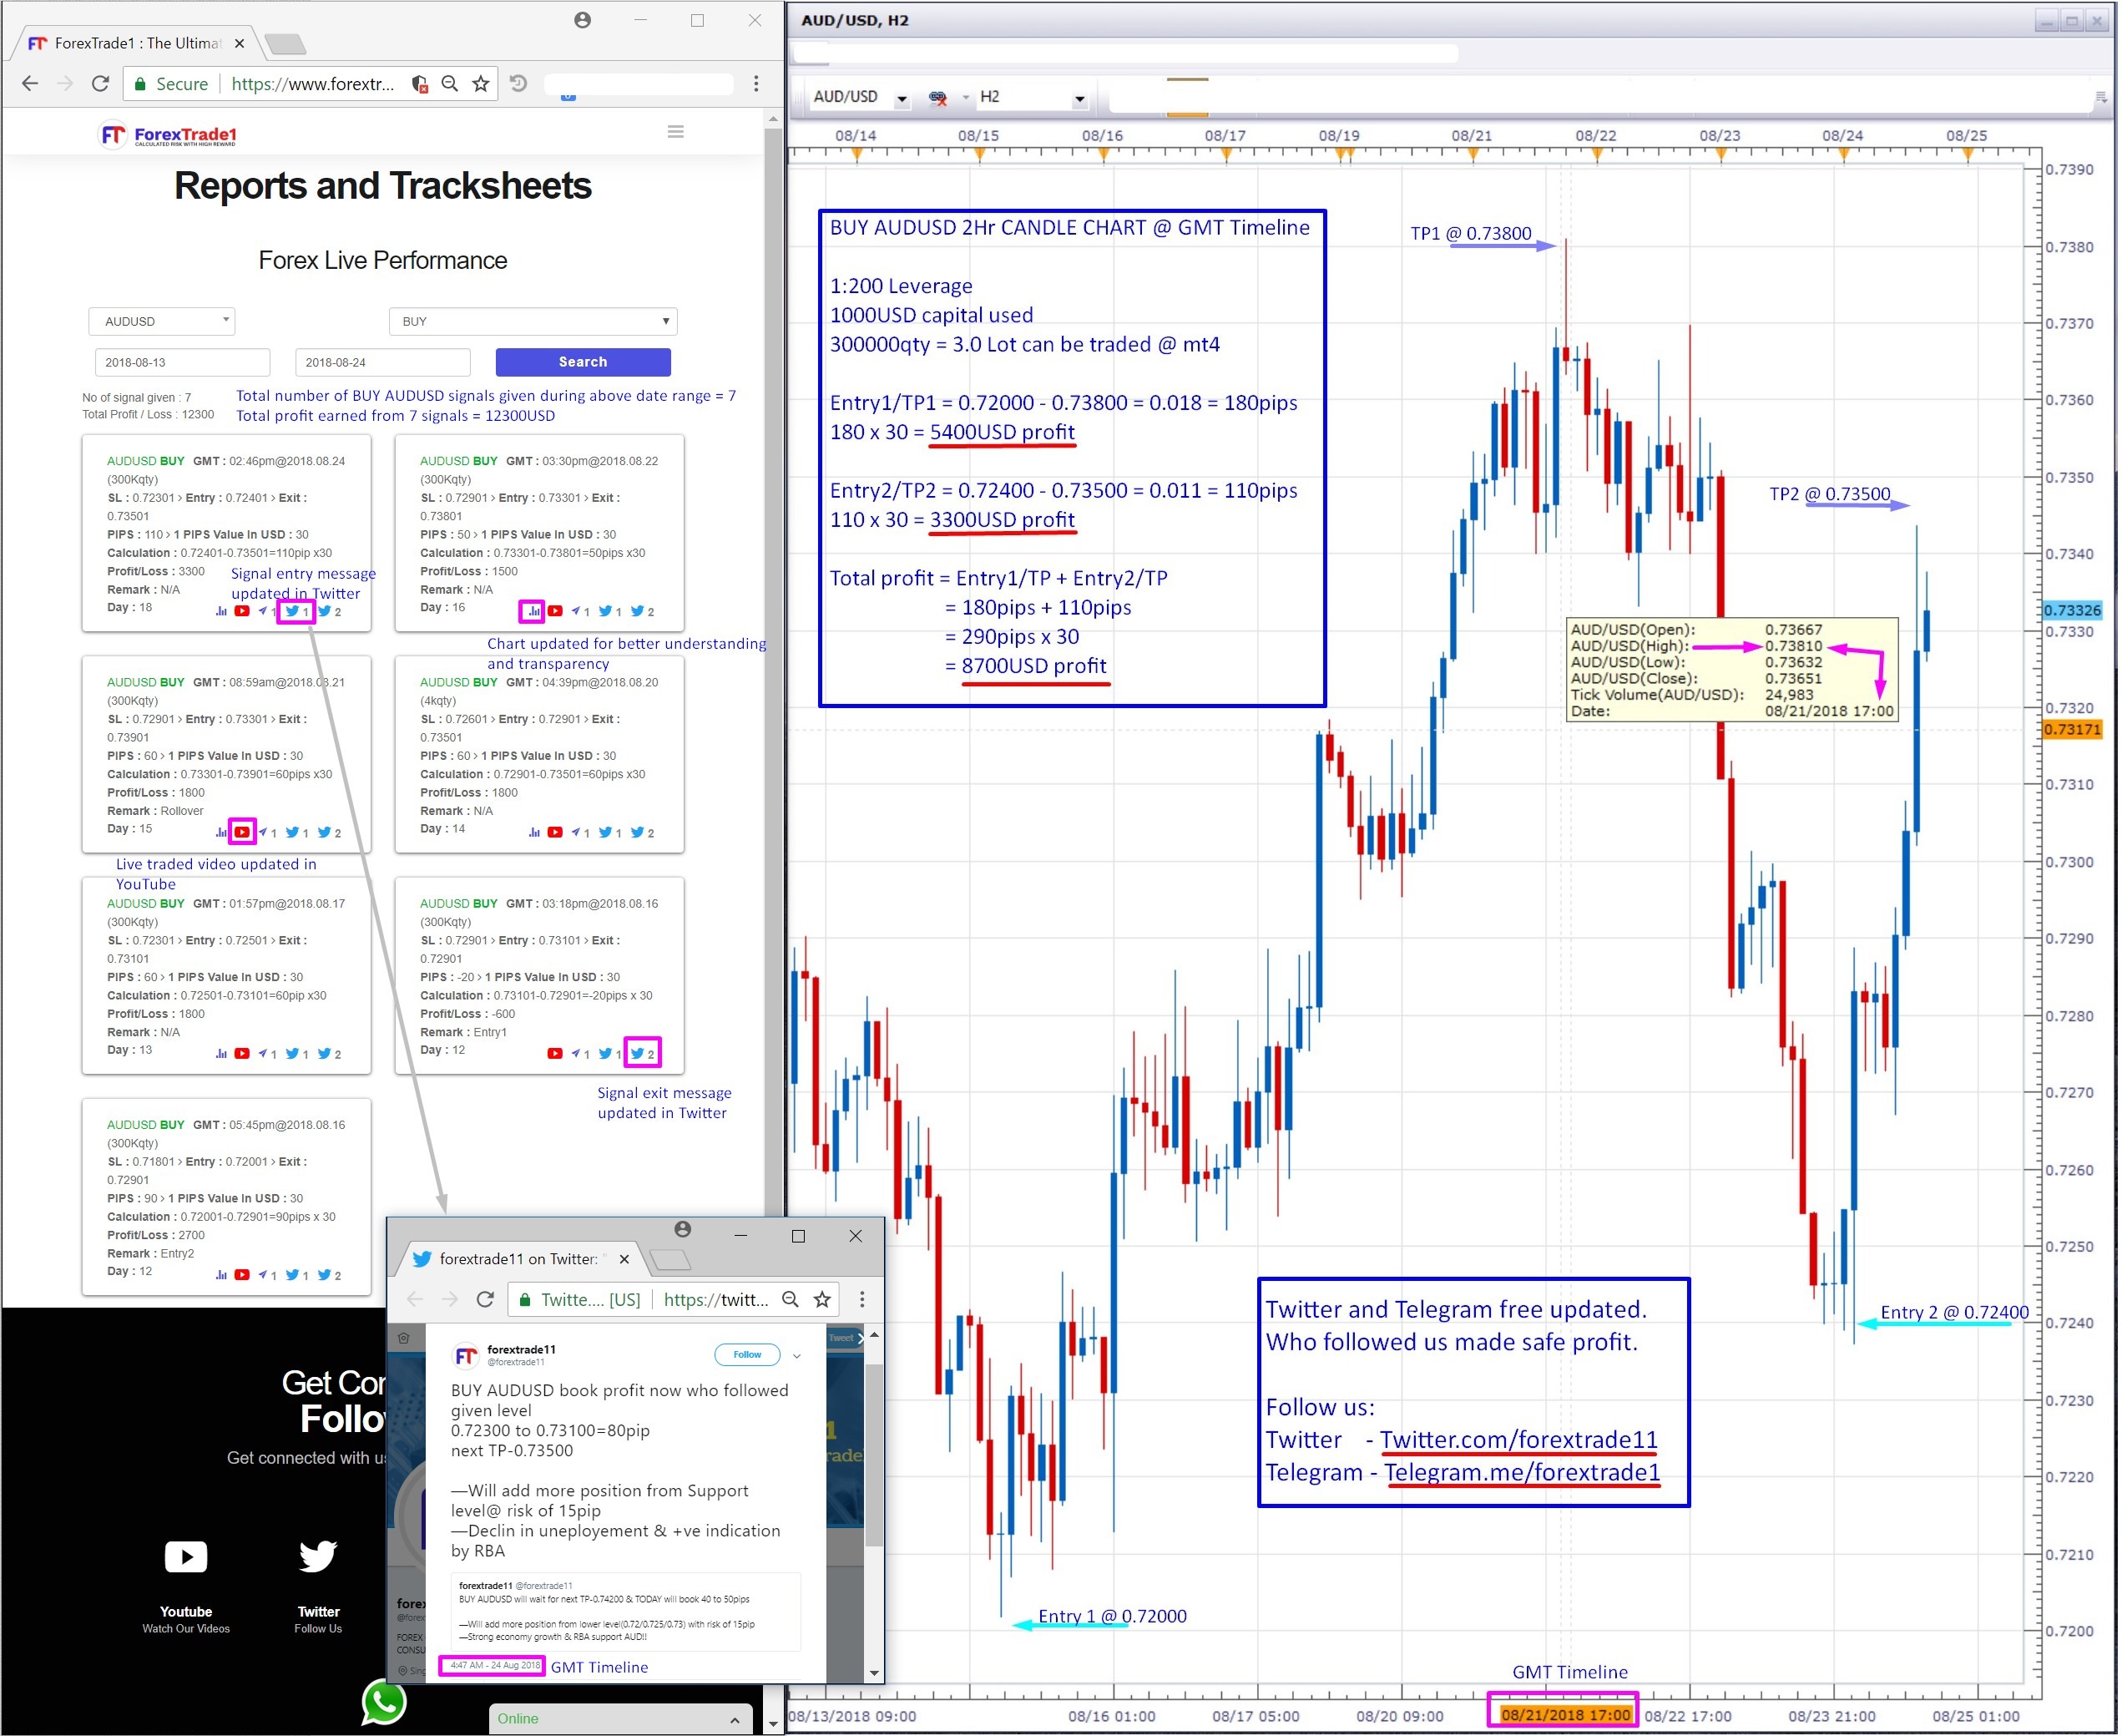Click 'No of signal given : 7' text

[137, 398]
